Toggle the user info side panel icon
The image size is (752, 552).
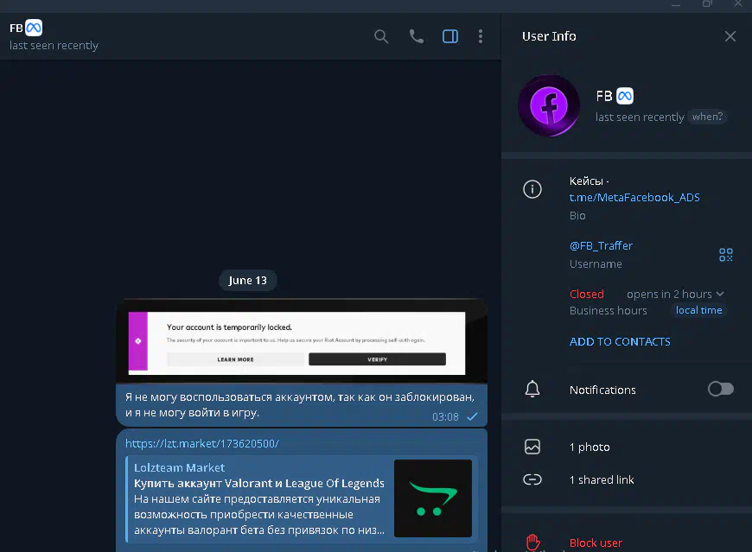pos(449,36)
